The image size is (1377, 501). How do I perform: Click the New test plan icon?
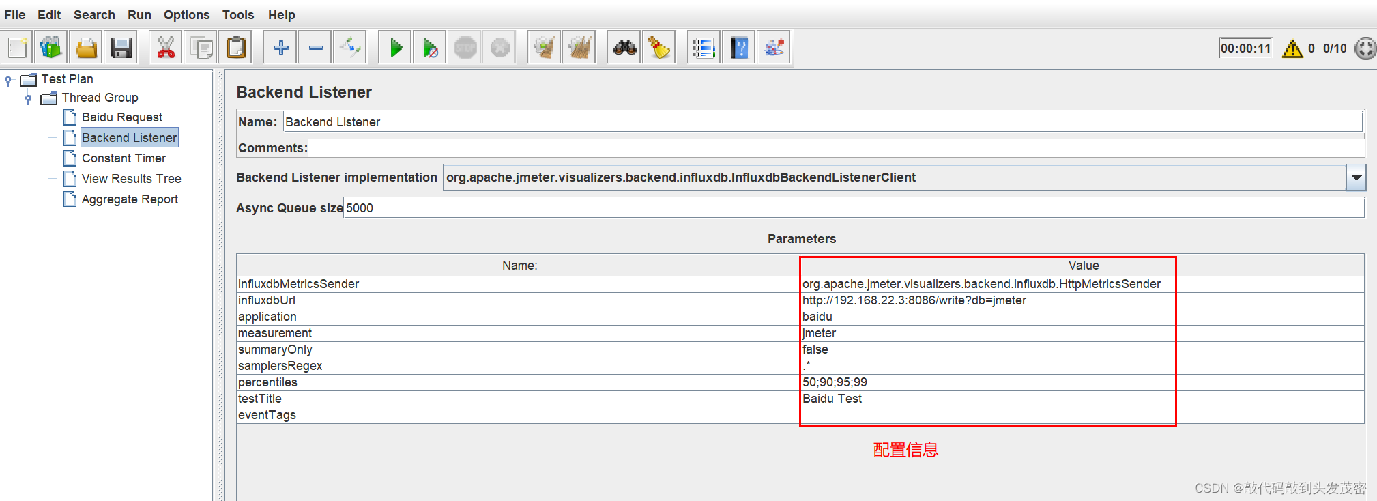pos(17,48)
